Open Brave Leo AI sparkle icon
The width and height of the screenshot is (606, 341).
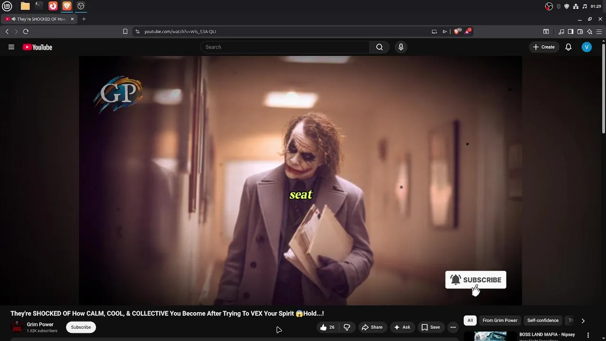pyautogui.click(x=589, y=32)
